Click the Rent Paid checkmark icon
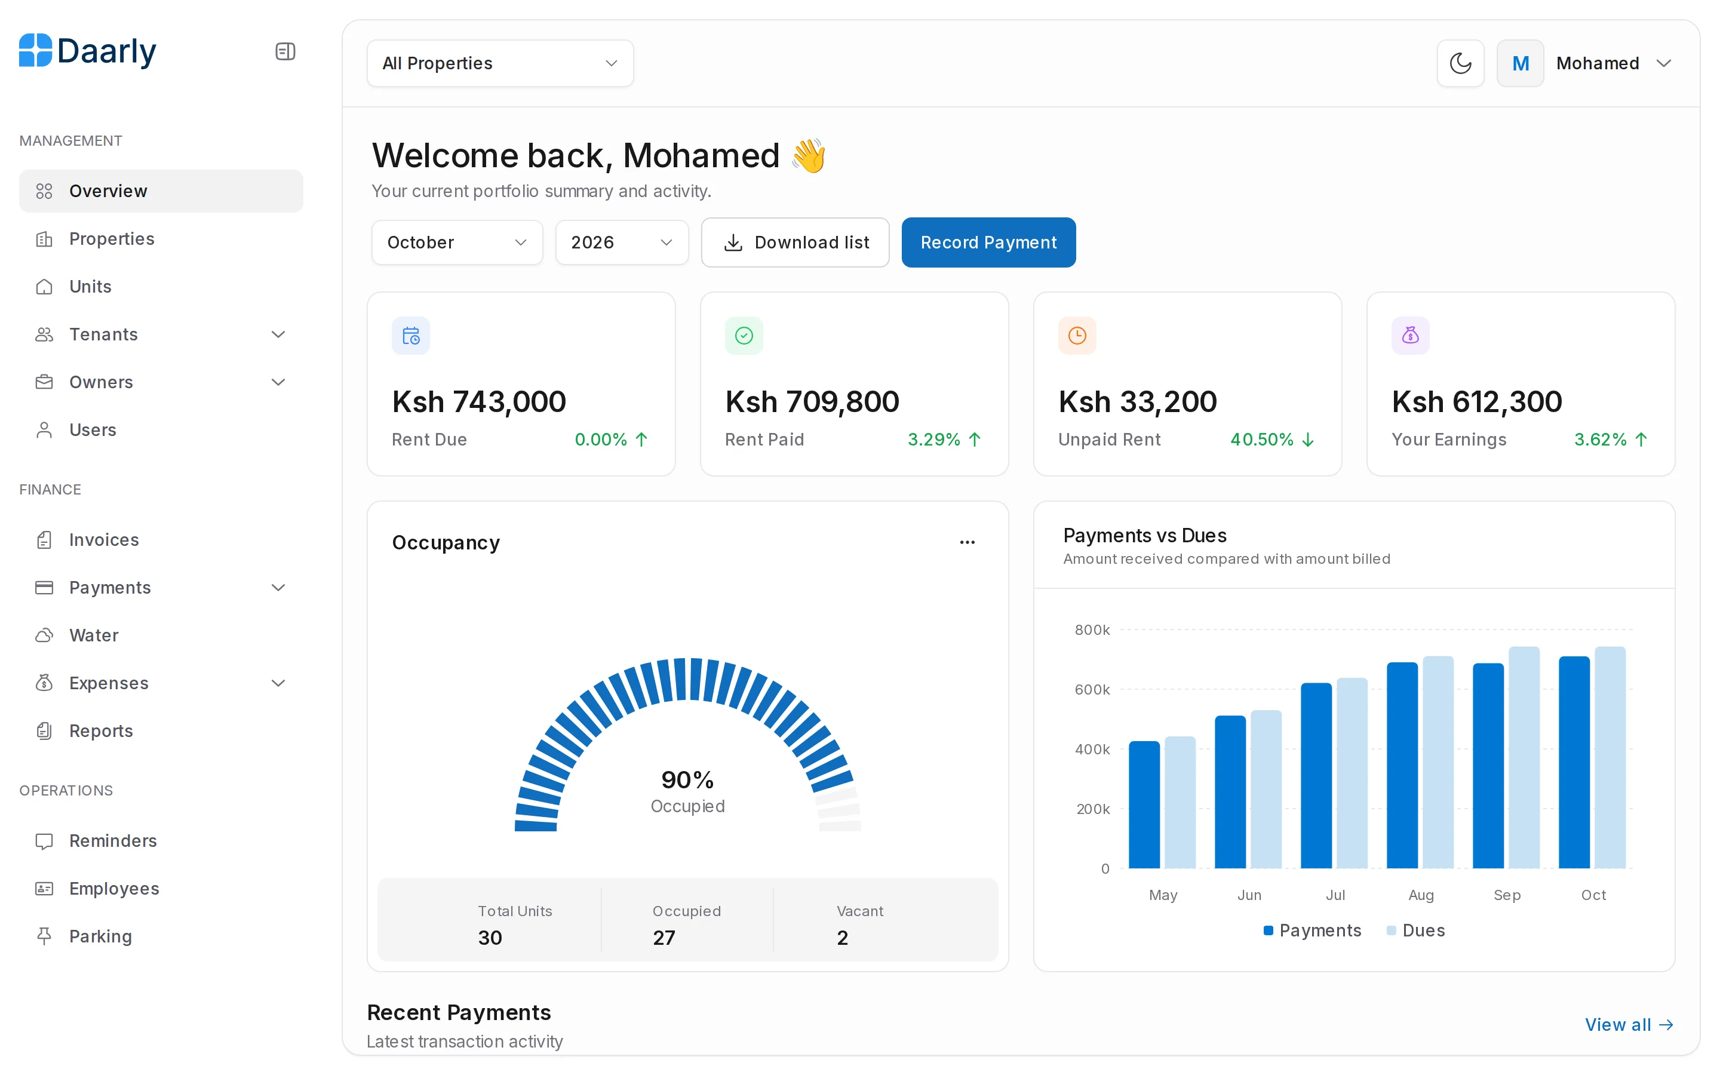 pyautogui.click(x=744, y=336)
